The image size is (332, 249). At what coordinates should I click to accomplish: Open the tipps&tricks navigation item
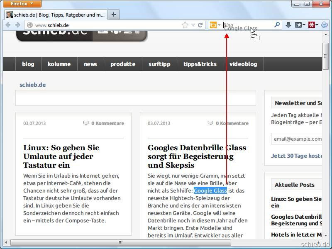click(200, 64)
